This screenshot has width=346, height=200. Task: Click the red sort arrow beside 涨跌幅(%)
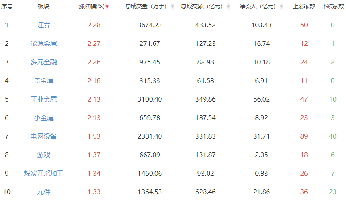click(x=107, y=7)
